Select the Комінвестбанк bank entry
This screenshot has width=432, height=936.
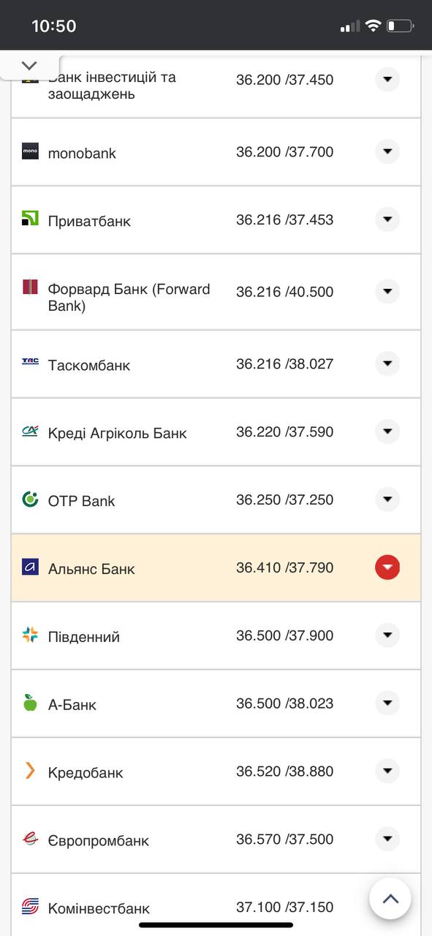tap(99, 907)
